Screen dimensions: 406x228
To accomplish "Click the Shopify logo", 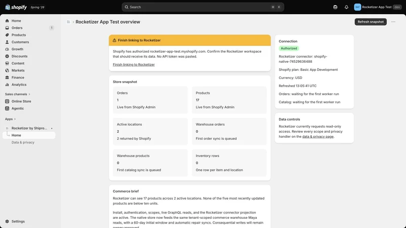I will [x=16, y=7].
